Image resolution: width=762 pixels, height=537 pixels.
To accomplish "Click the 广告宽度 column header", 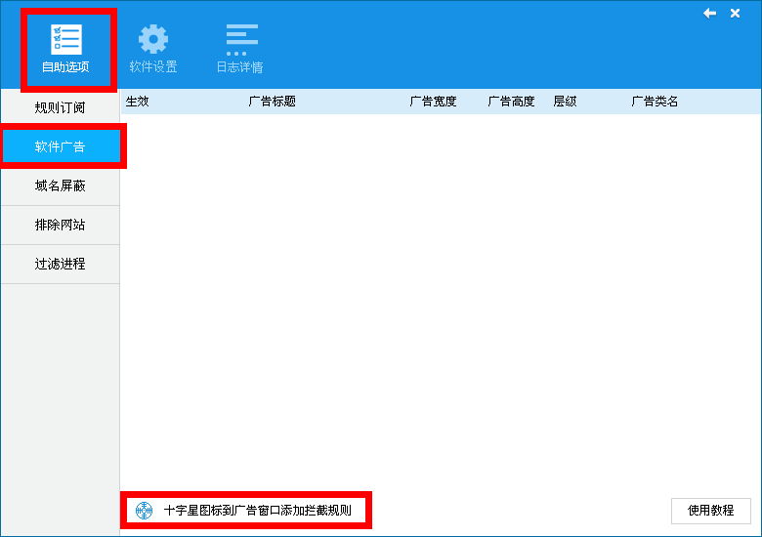I will point(433,102).
